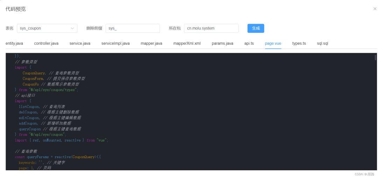
Task: Click the 删除前缀 label
Action: point(94,28)
